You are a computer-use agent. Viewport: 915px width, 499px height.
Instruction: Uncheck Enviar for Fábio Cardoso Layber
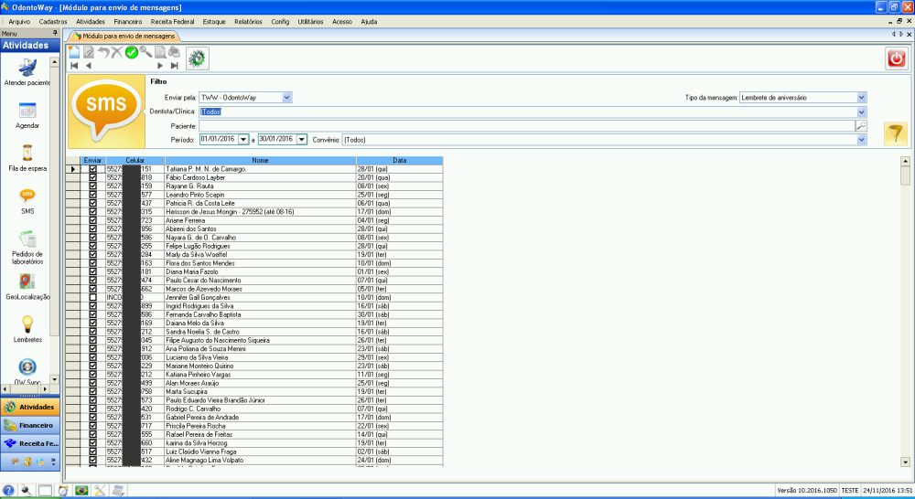92,177
